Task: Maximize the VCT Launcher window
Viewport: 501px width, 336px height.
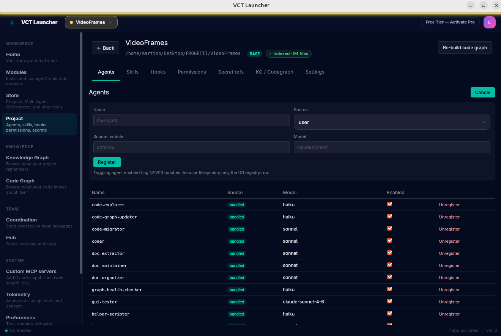Action: click(x=483, y=5)
